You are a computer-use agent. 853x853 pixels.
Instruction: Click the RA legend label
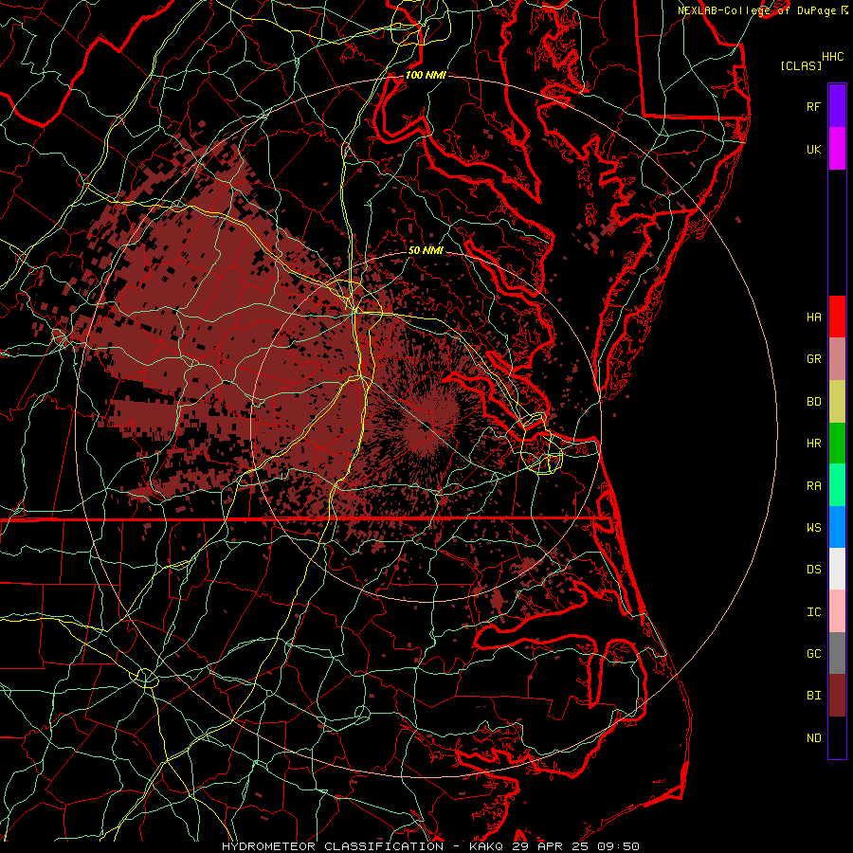click(813, 486)
